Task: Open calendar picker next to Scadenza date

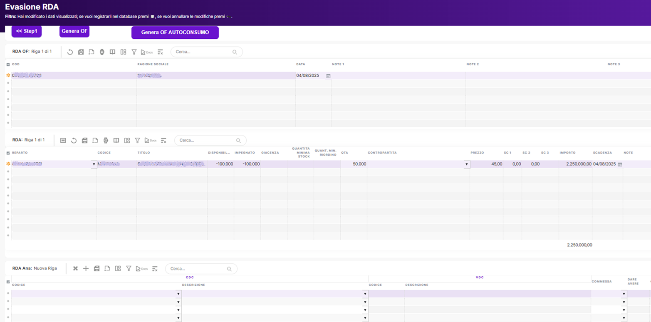Action: pos(620,164)
